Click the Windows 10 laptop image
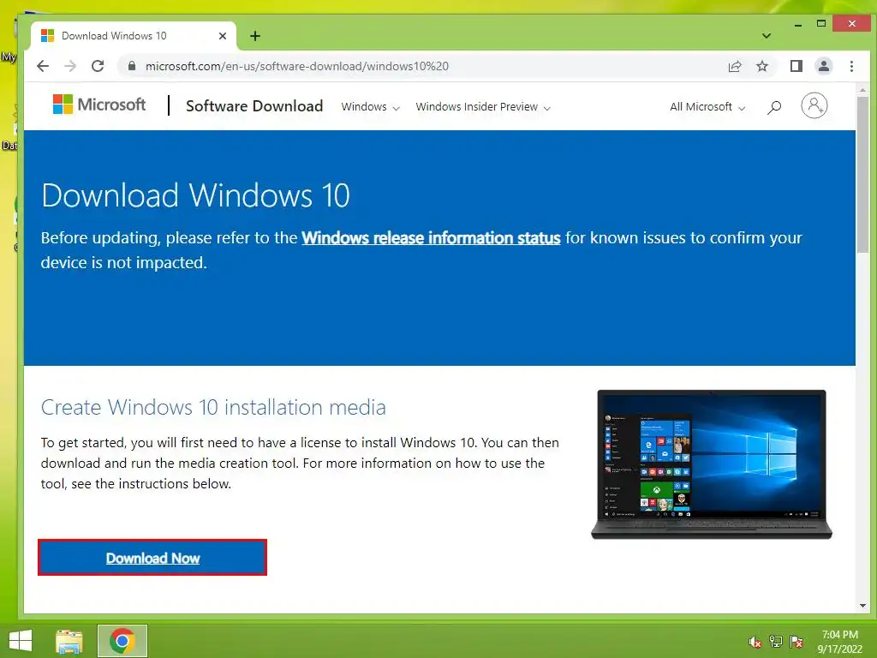877x658 pixels. coord(712,464)
